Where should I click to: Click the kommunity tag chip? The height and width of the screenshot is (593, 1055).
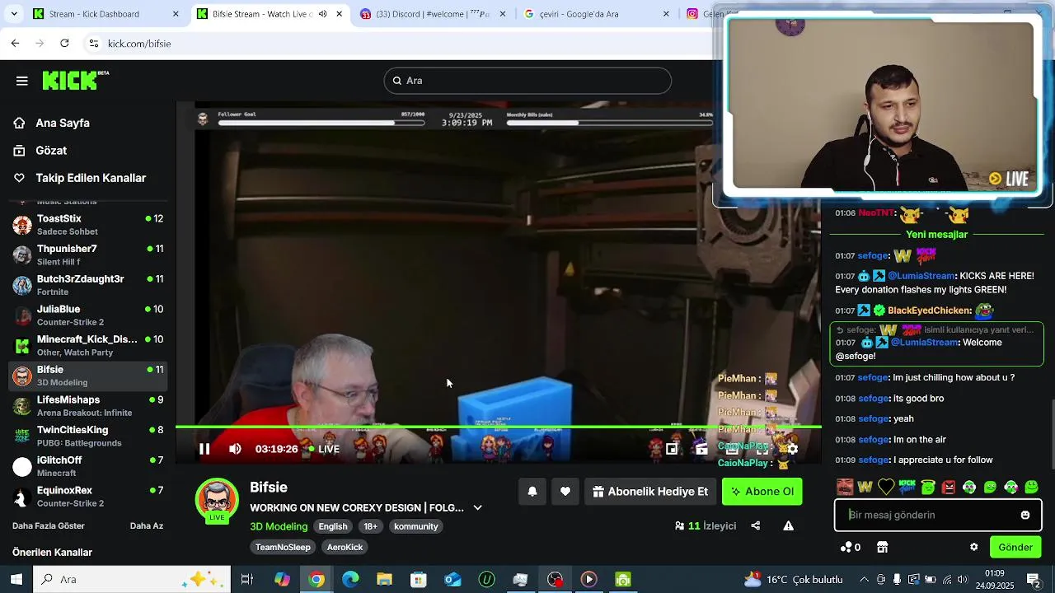click(416, 526)
